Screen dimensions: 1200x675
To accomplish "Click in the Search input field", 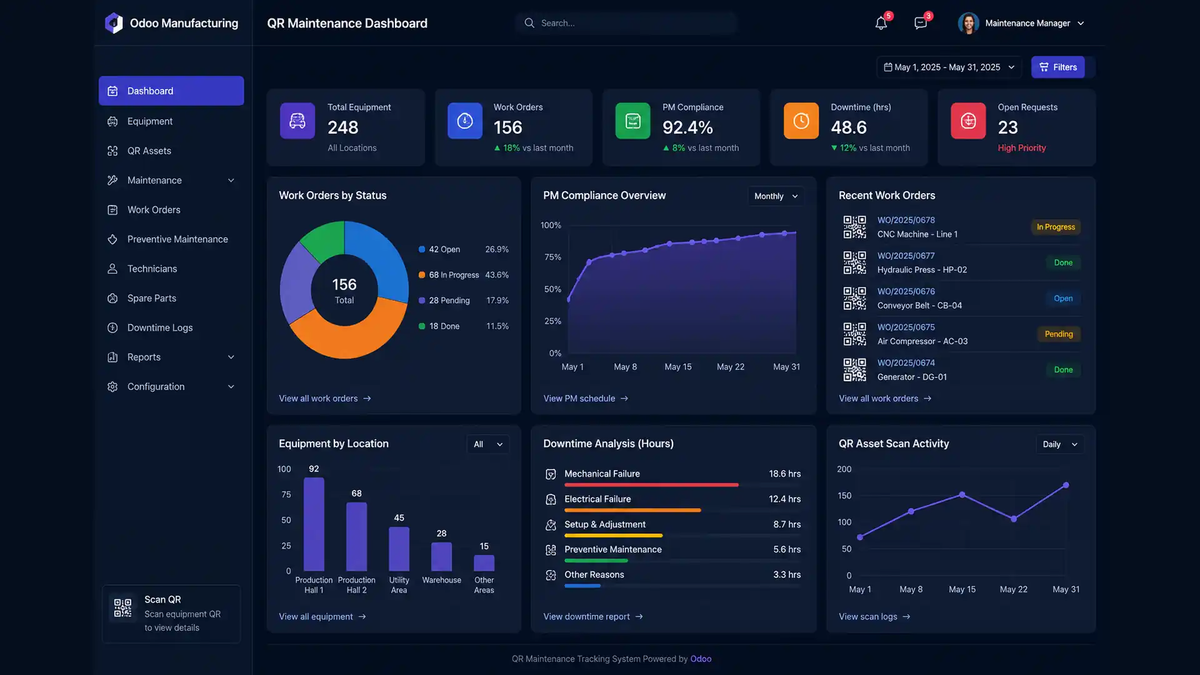I will click(627, 23).
